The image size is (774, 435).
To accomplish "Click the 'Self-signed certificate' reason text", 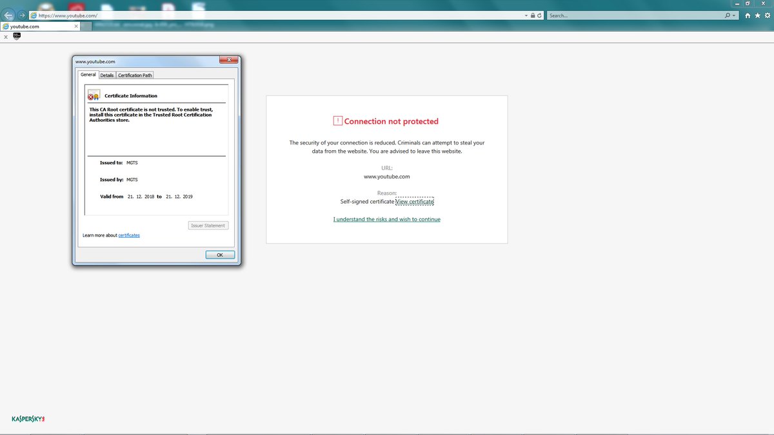I will tap(367, 202).
